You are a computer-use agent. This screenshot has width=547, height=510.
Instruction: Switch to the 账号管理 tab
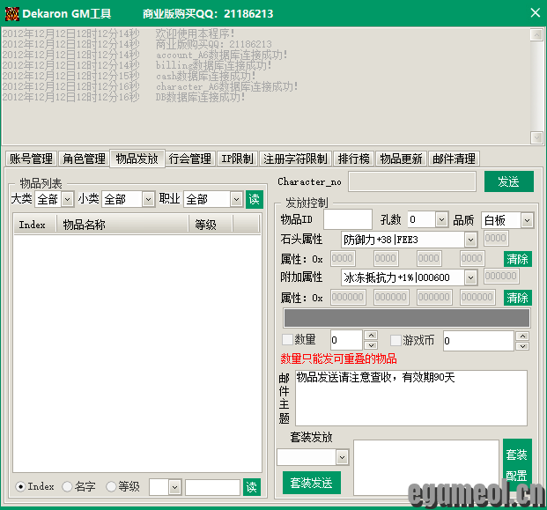[x=31, y=159]
